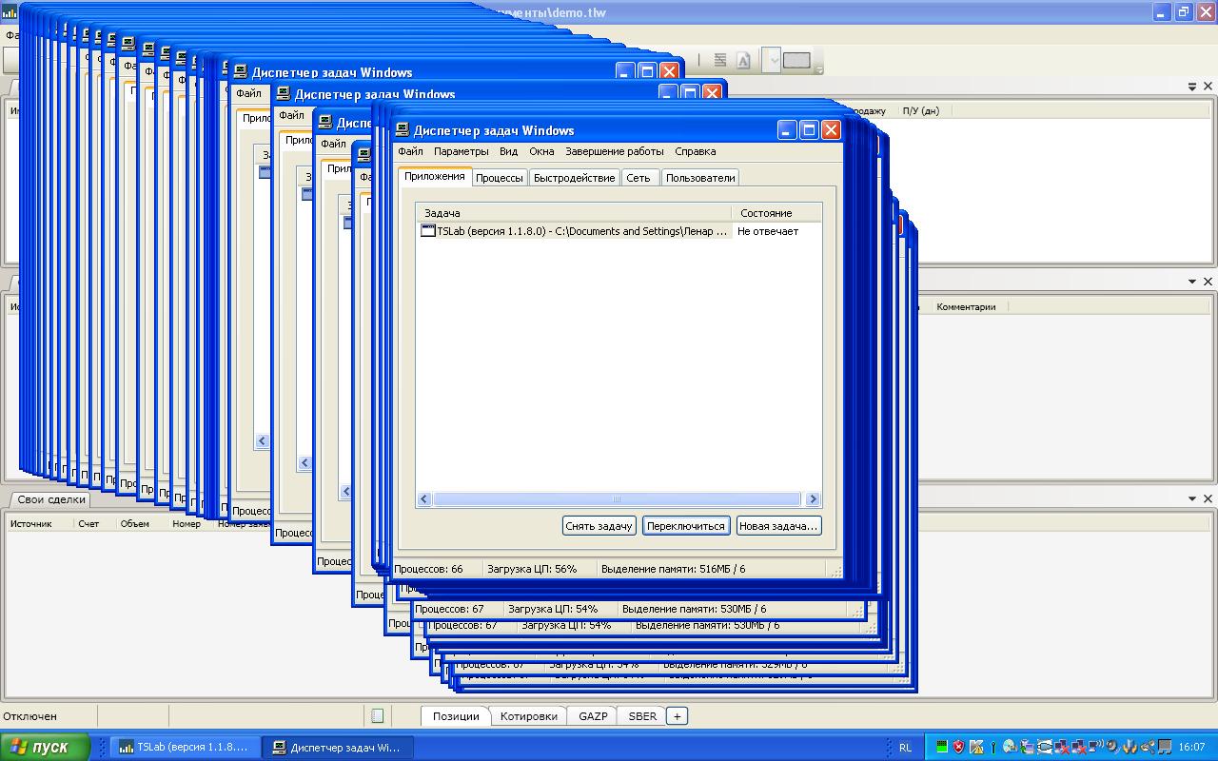The height and width of the screenshot is (761, 1218).
Task: Click the Не отвечает status text
Action: [767, 231]
